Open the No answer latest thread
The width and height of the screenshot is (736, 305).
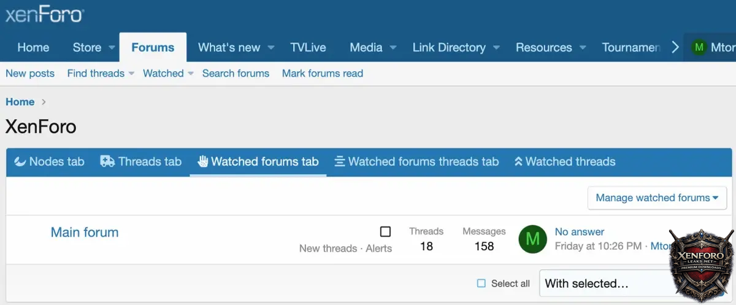coord(580,231)
